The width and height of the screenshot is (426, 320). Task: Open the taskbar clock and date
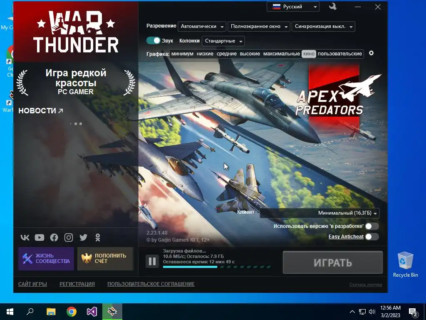point(390,312)
